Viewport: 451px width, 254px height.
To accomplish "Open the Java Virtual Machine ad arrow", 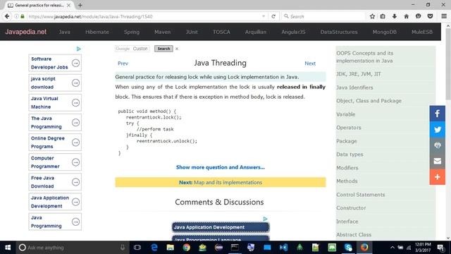I will click(x=75, y=102).
